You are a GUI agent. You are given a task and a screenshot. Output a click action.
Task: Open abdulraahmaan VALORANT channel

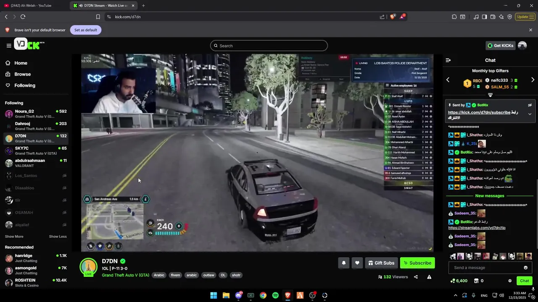coord(36,163)
